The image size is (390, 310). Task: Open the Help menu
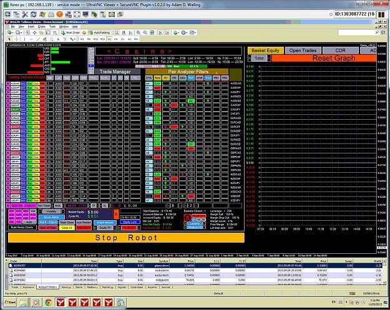pyautogui.click(x=75, y=26)
